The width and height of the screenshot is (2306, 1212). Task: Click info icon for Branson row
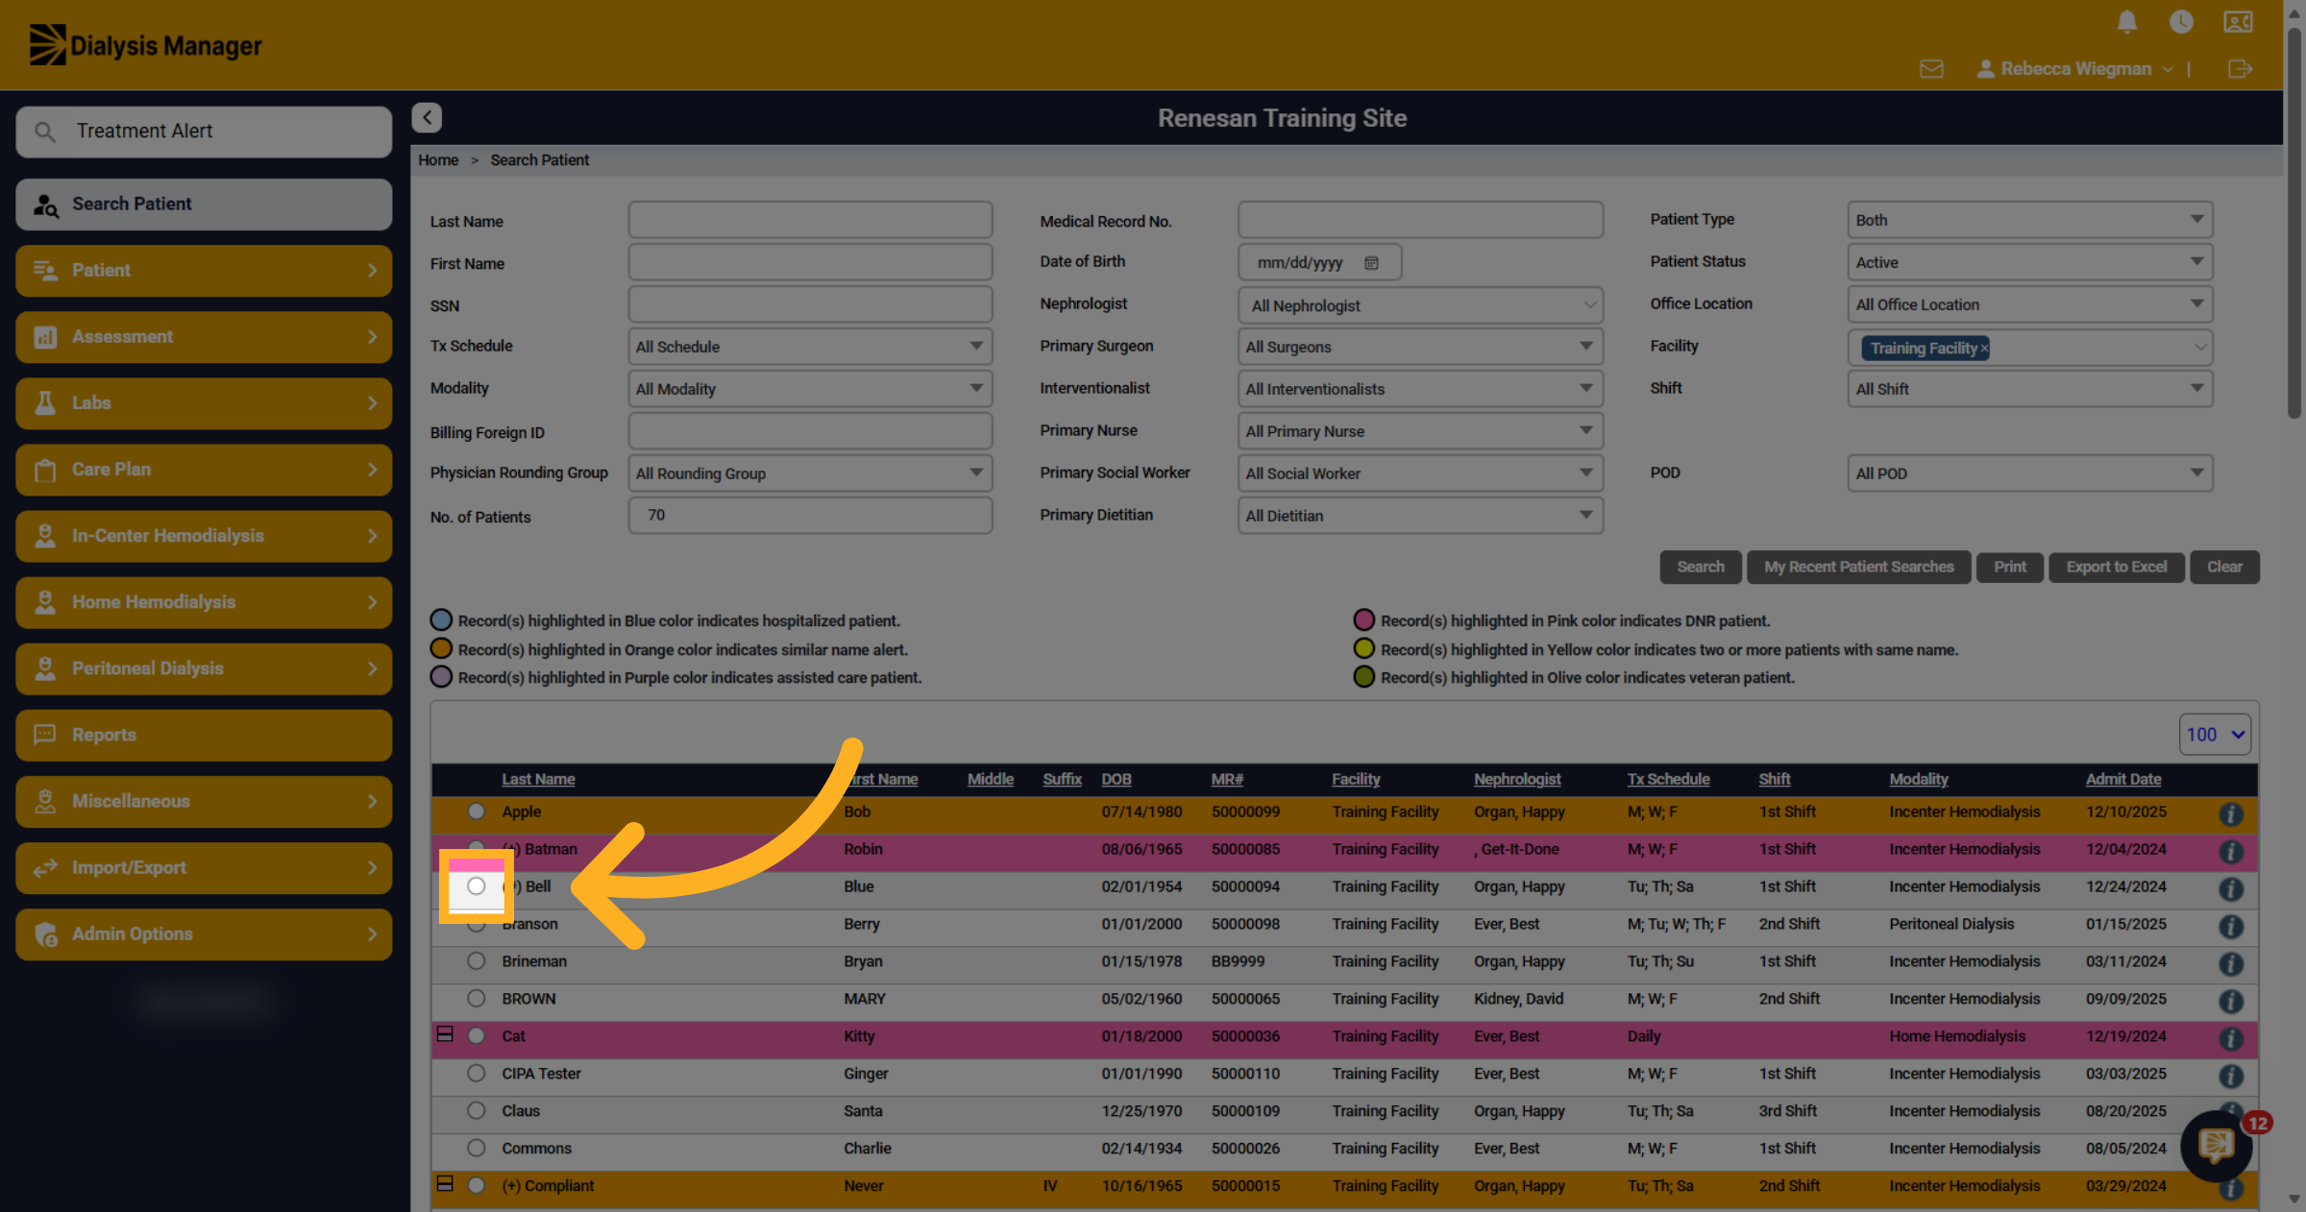(x=2231, y=926)
